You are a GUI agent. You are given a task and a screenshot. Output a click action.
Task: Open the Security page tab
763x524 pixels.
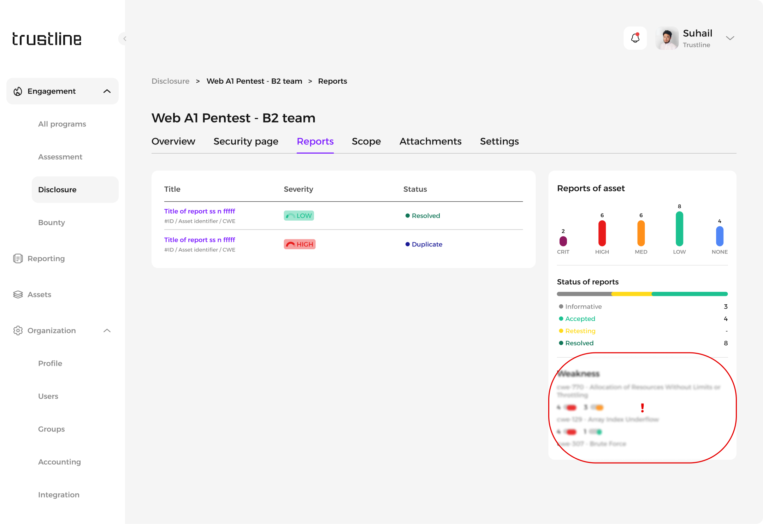pyautogui.click(x=246, y=141)
